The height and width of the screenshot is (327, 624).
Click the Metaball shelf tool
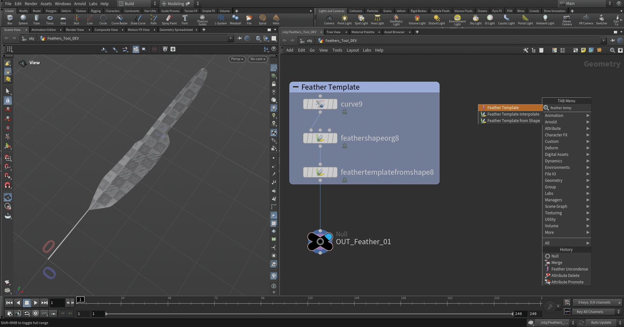[235, 19]
